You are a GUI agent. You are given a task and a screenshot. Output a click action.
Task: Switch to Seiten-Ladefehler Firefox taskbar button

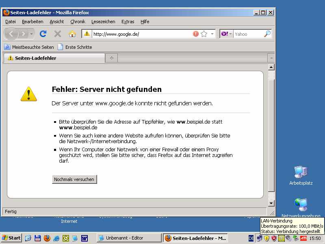195,238
